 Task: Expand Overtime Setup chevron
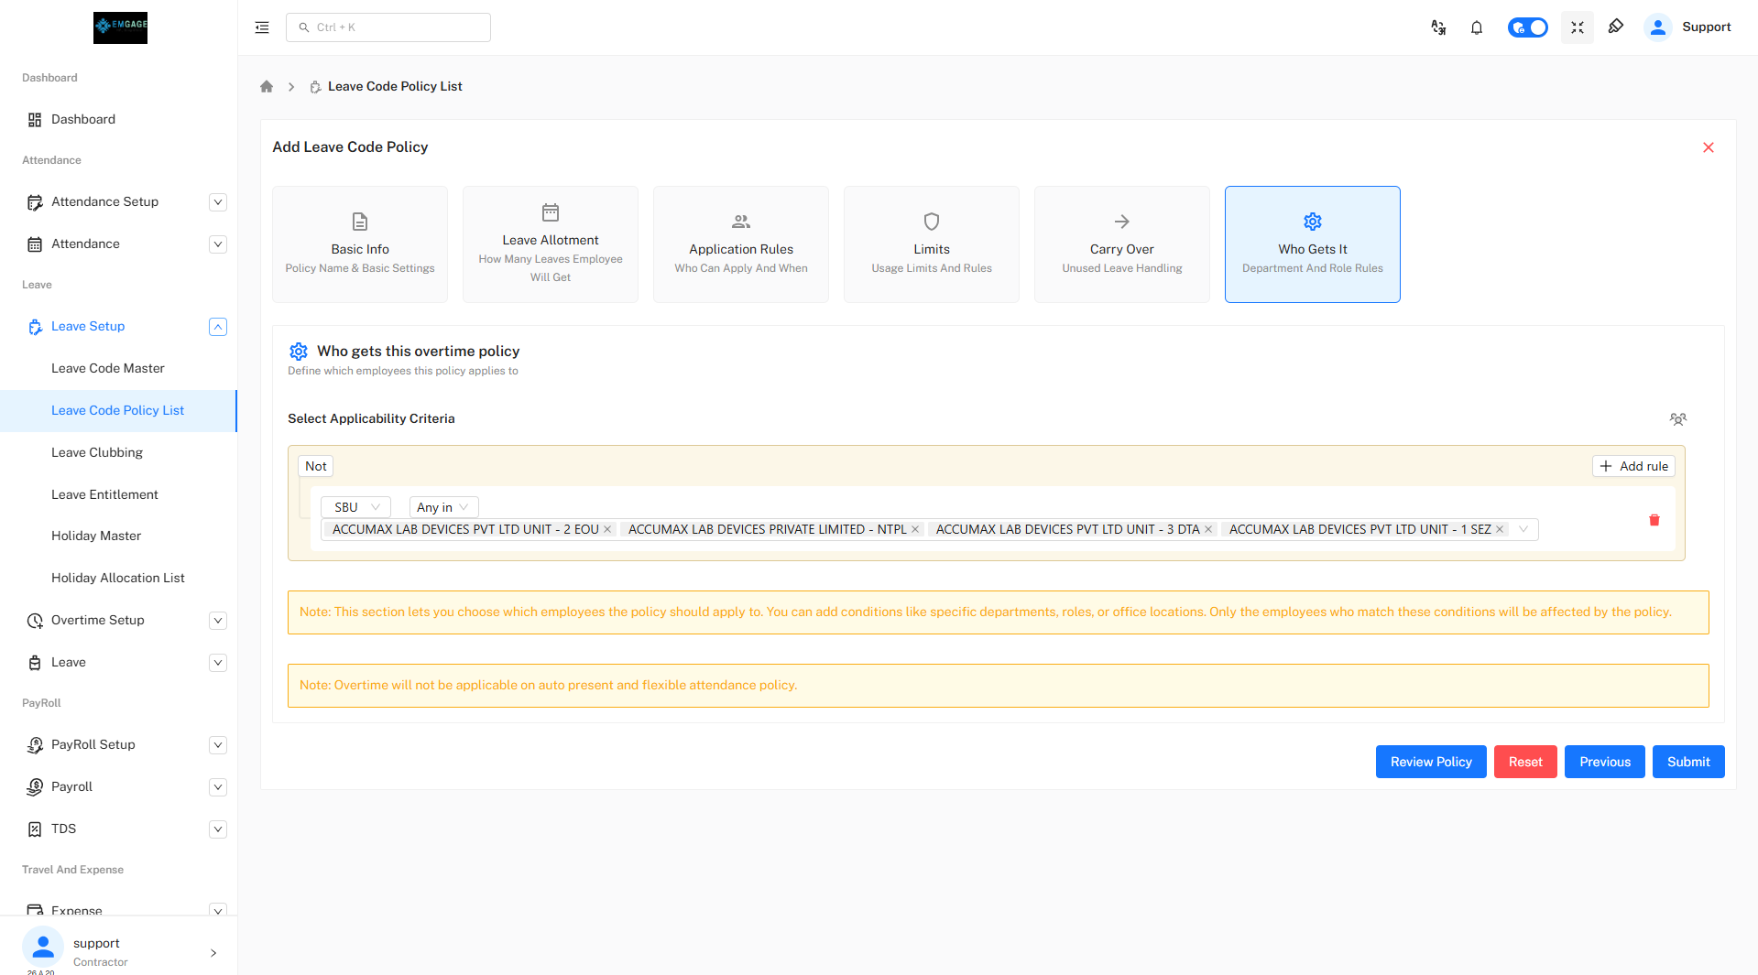click(218, 621)
